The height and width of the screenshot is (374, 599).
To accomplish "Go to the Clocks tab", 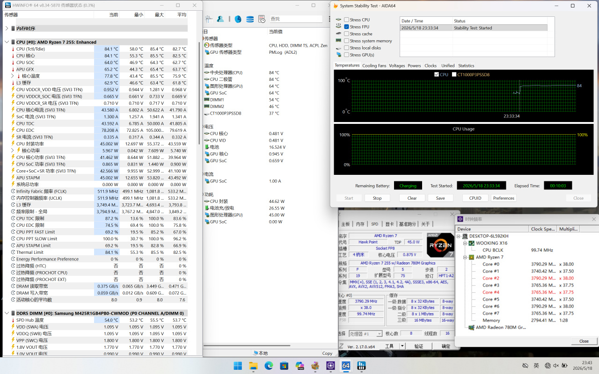I will [x=431, y=66].
